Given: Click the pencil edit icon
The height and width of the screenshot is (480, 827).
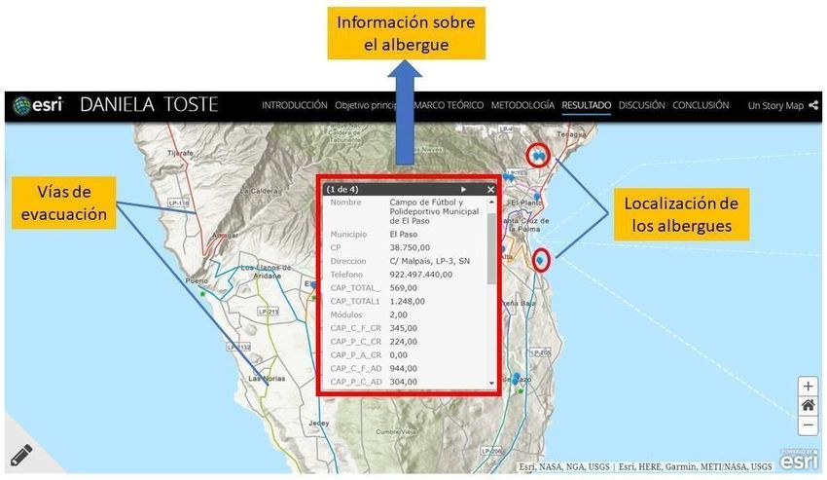Looking at the screenshot, I should tap(20, 456).
